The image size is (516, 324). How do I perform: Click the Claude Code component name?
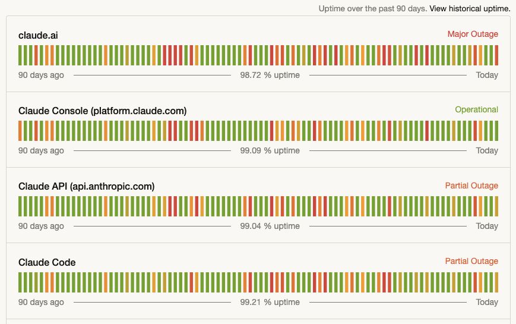pyautogui.click(x=47, y=262)
